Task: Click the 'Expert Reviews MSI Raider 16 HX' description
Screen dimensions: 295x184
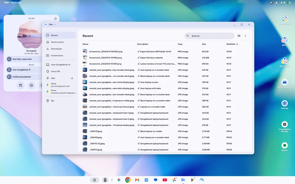Action: tap(155, 51)
